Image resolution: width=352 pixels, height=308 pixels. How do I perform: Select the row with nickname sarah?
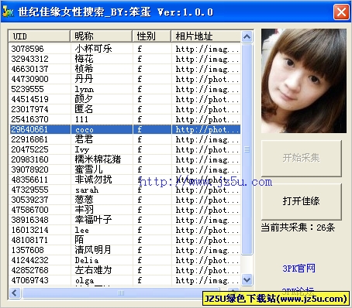[x=125, y=190]
